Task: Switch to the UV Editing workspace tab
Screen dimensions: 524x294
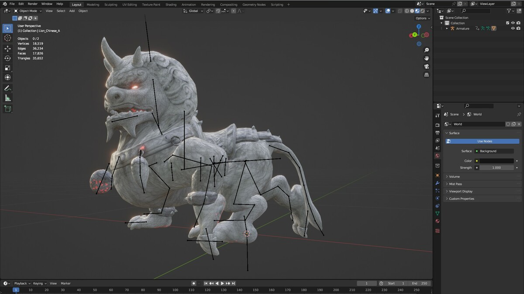Action: [129, 4]
